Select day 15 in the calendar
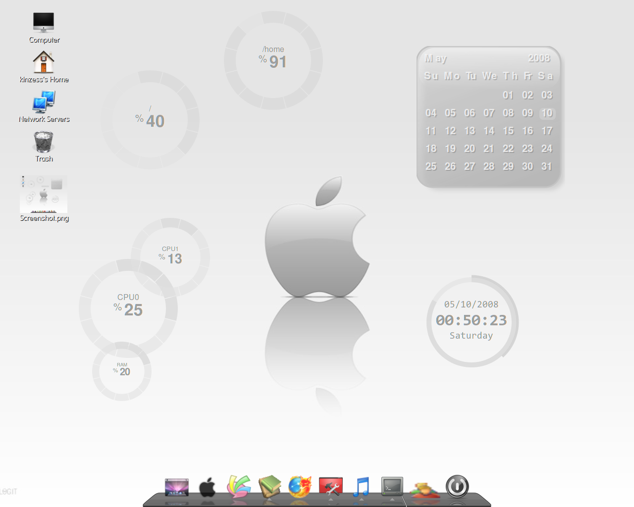The image size is (634, 507). [x=508, y=131]
